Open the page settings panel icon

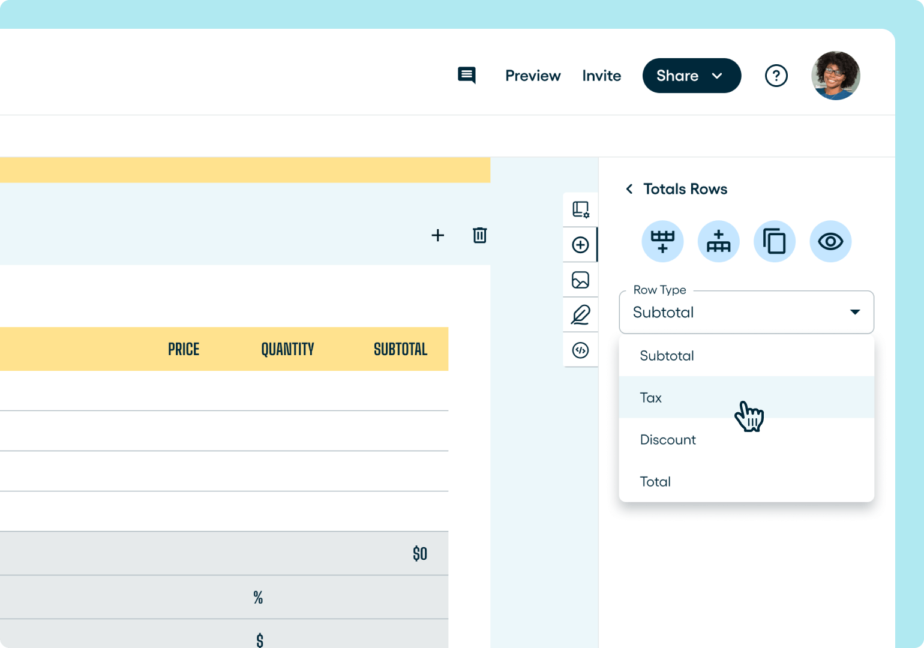pos(580,209)
